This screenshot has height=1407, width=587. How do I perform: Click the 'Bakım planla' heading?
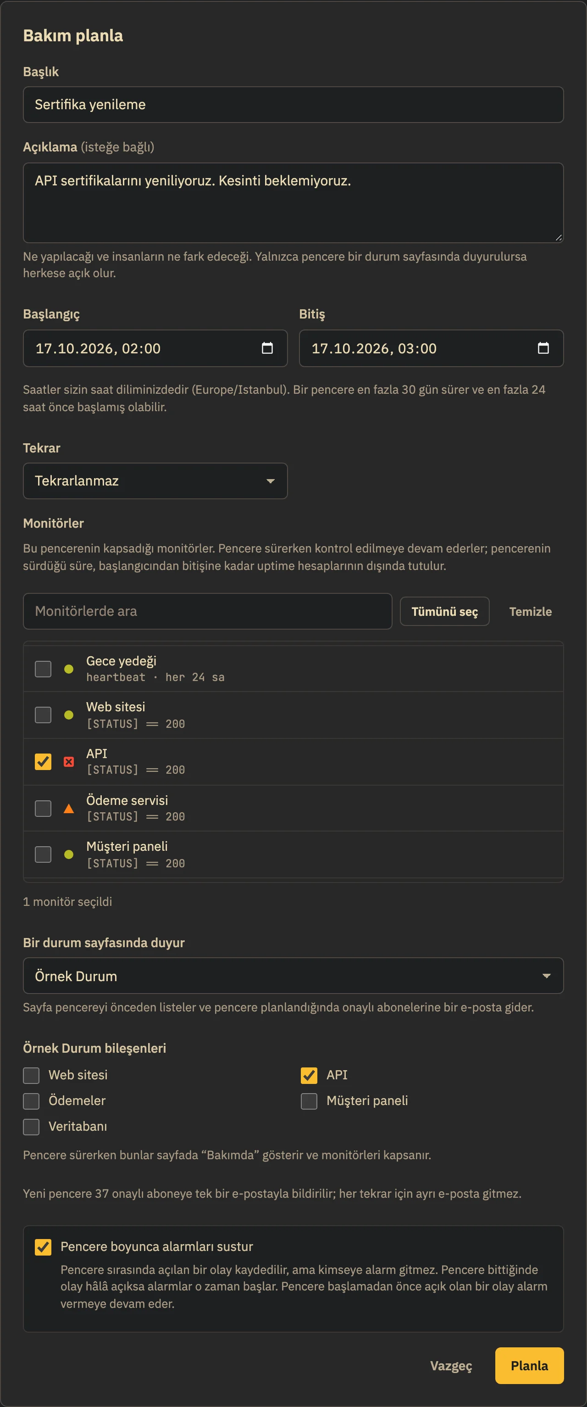click(x=72, y=35)
